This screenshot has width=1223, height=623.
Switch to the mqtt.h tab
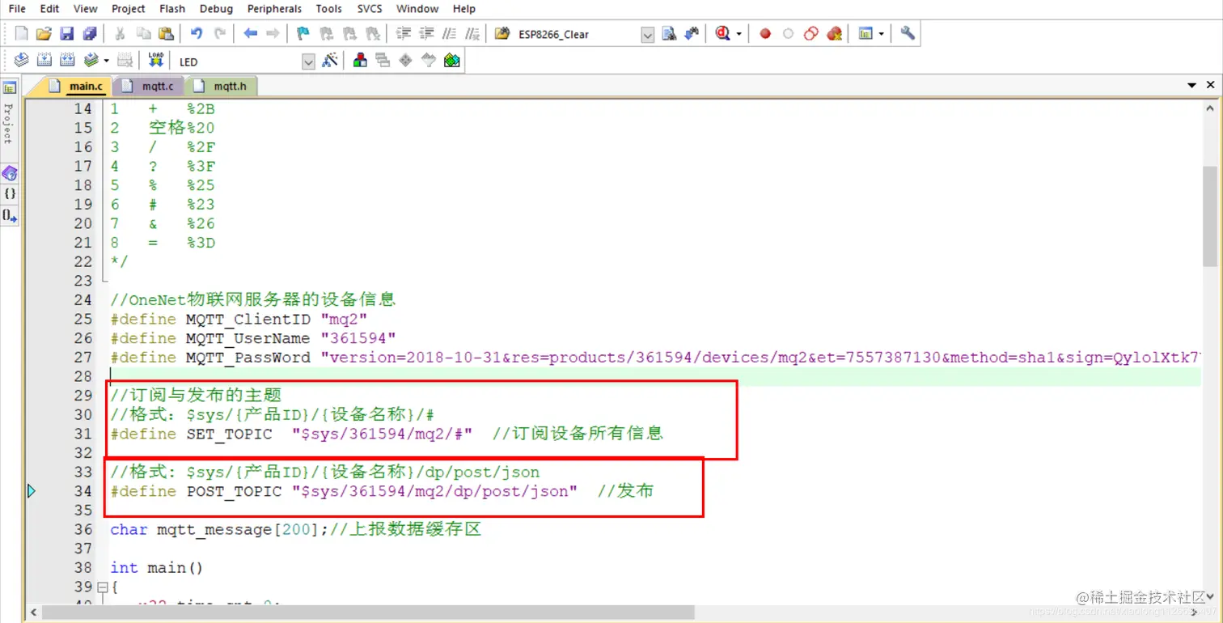click(x=221, y=86)
